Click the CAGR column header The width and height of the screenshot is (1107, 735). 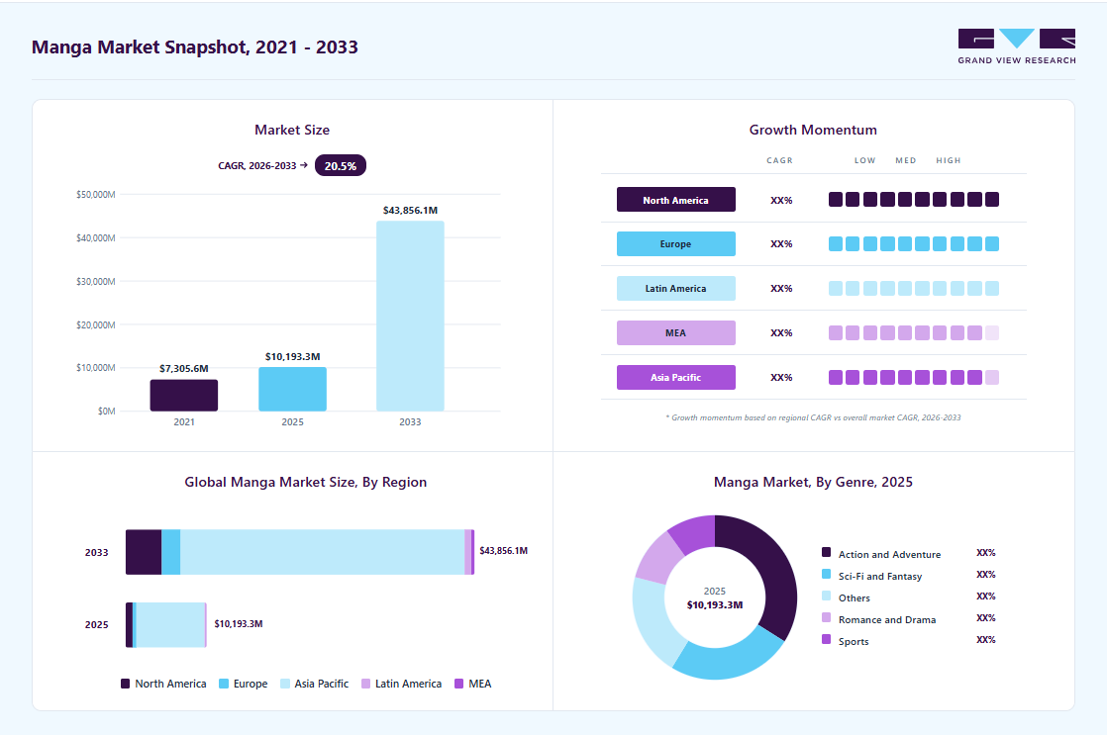pyautogui.click(x=779, y=161)
